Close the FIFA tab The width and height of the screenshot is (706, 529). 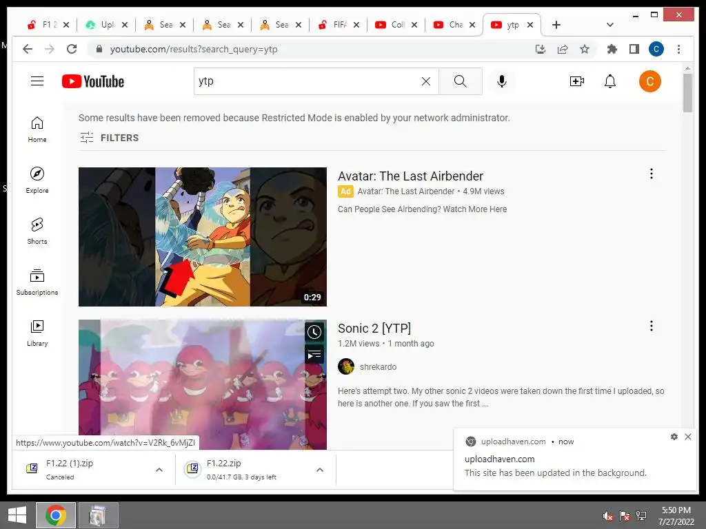click(x=356, y=25)
